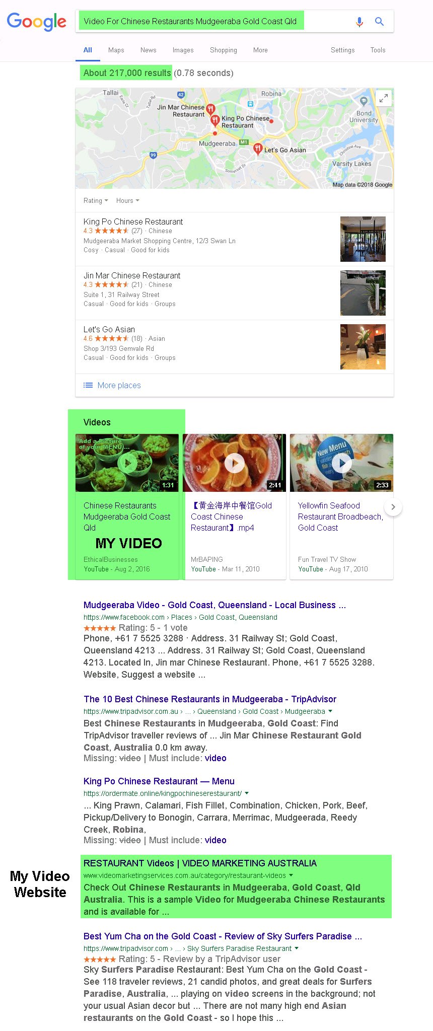Screen dimensions: 433x1031
Task: Click the blue search magnifier icon
Action: (380, 22)
